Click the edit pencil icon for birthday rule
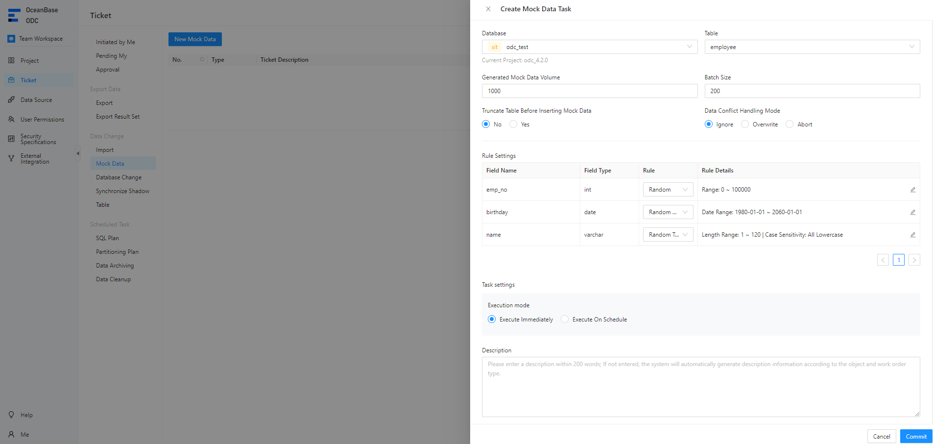 [912, 212]
